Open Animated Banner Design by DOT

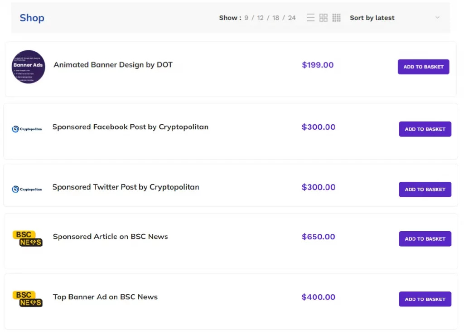[x=113, y=64]
